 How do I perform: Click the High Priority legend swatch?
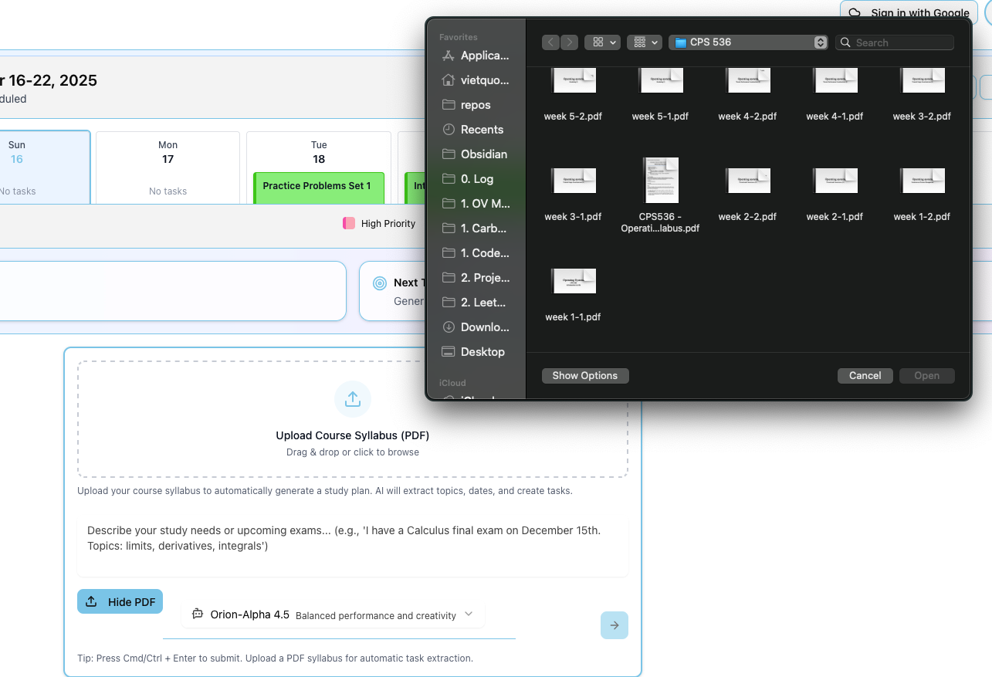pos(349,224)
